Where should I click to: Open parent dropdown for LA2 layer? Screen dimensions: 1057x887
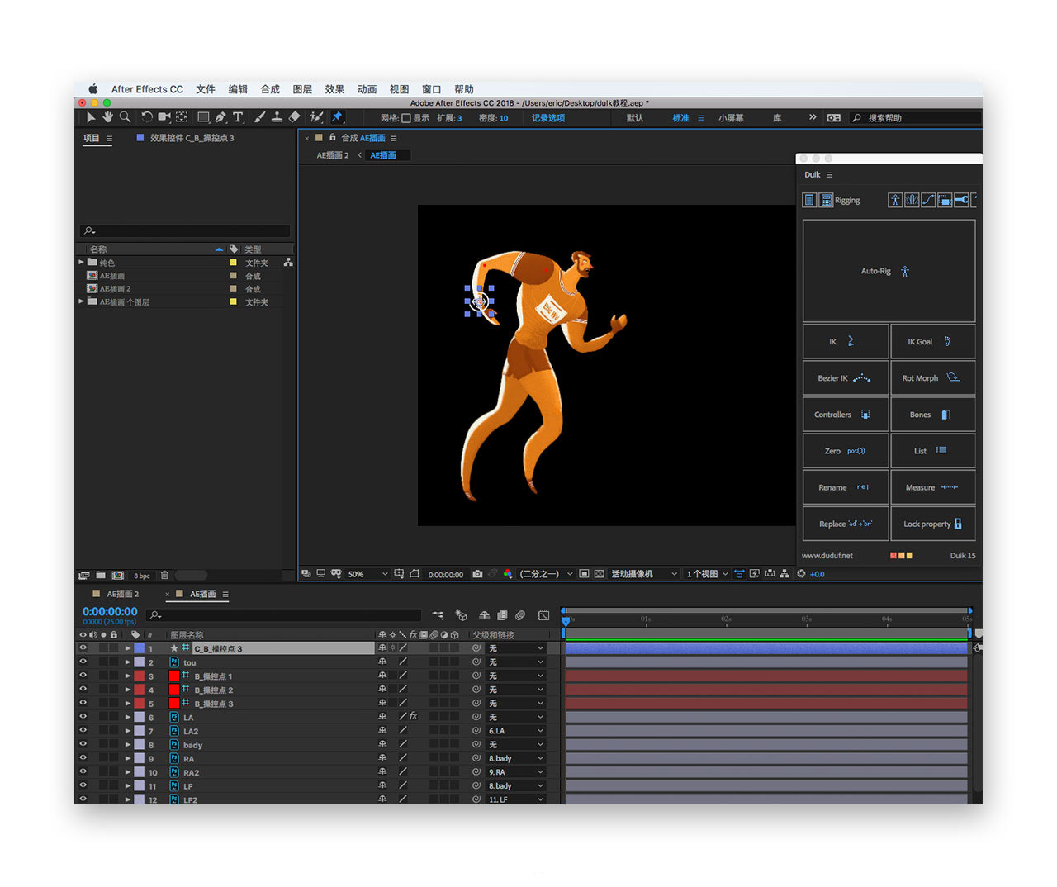point(516,731)
